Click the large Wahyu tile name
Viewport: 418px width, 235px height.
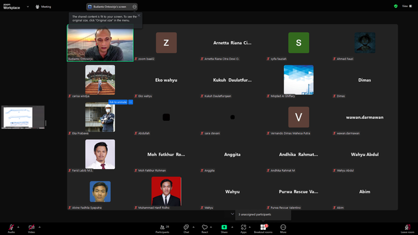(233, 191)
